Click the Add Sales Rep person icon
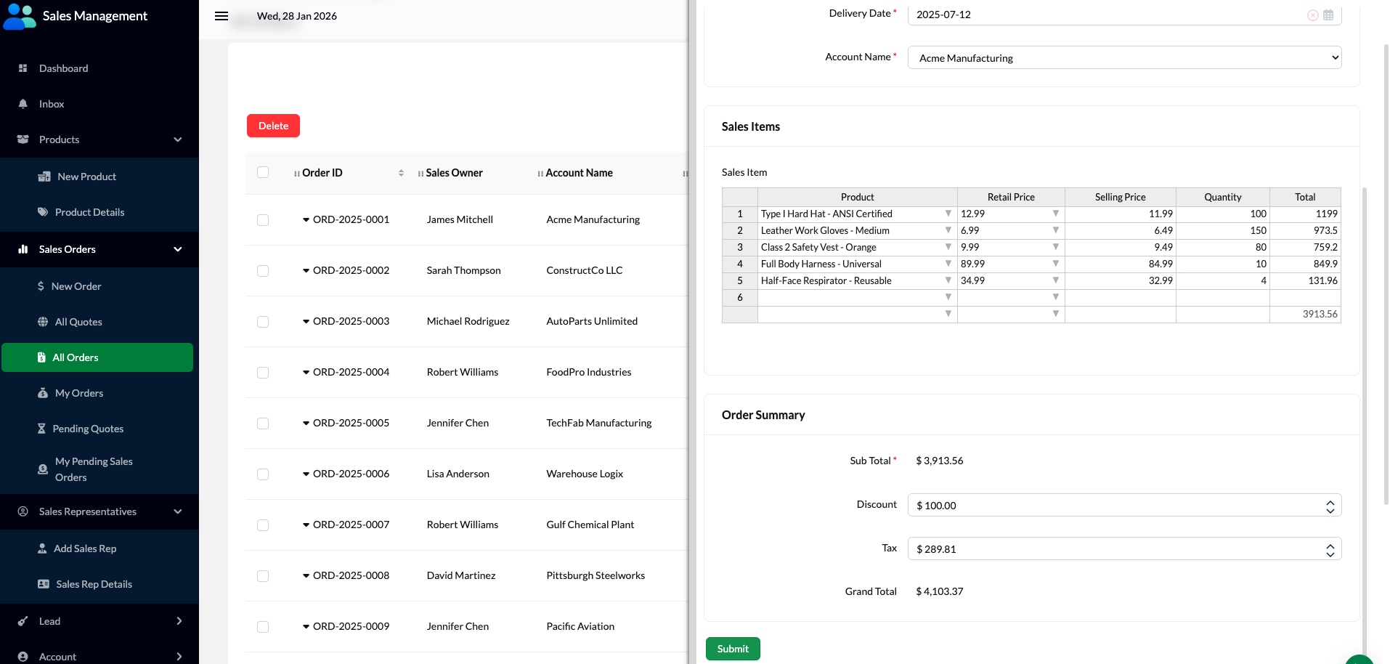 pyautogui.click(x=42, y=548)
